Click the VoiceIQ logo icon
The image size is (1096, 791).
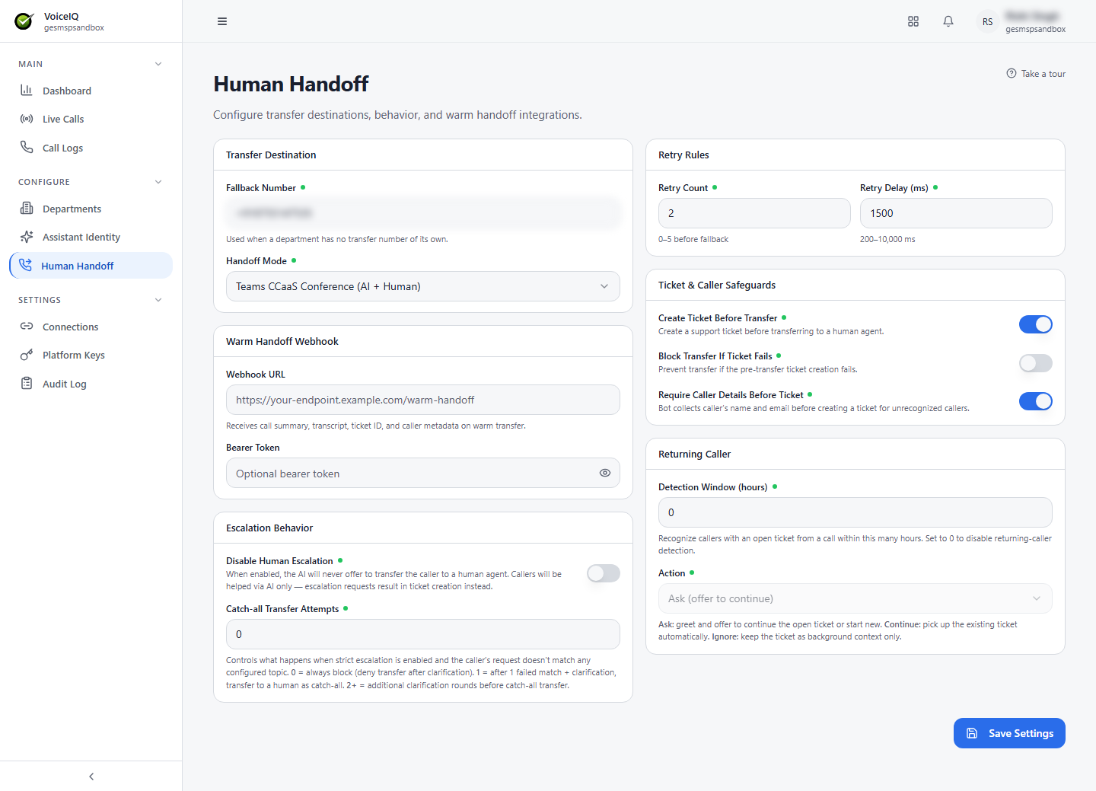(24, 21)
